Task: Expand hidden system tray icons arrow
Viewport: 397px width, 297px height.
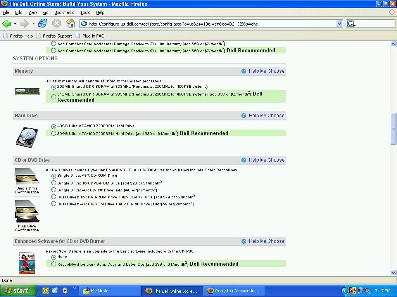Action: [344, 291]
